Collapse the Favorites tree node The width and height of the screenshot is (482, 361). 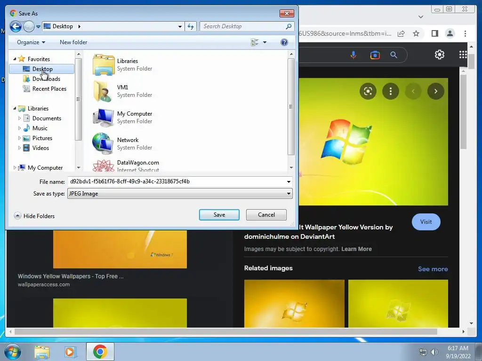(x=15, y=59)
